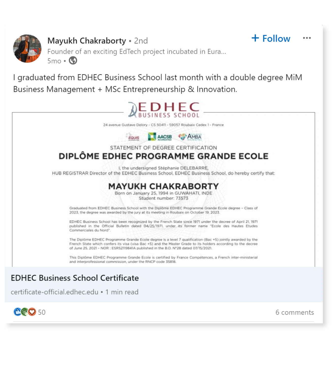
Task: View the 50 reactions list
Action: (x=41, y=312)
